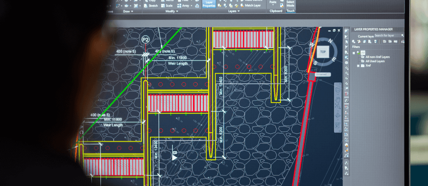Click the S compass direction on the ViewCube

tap(315, 63)
